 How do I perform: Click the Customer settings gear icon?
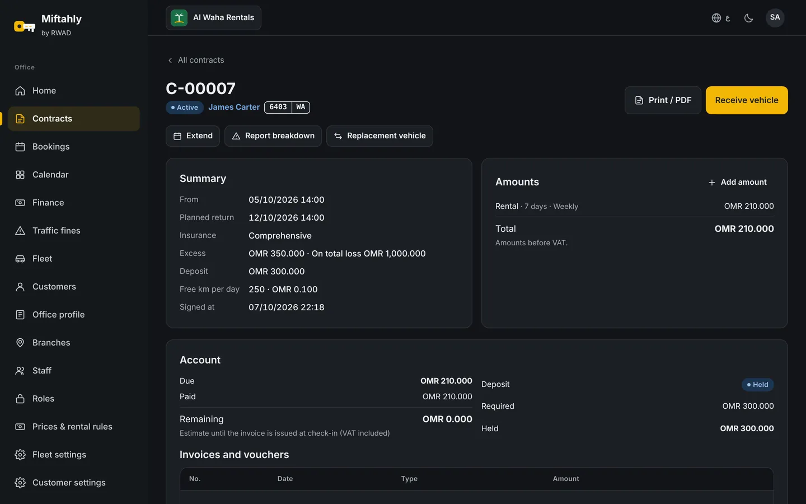point(20,483)
